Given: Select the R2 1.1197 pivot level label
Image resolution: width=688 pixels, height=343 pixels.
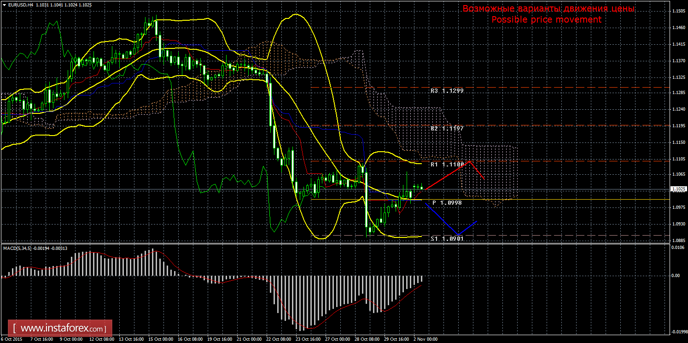Looking at the screenshot, I should (447, 128).
